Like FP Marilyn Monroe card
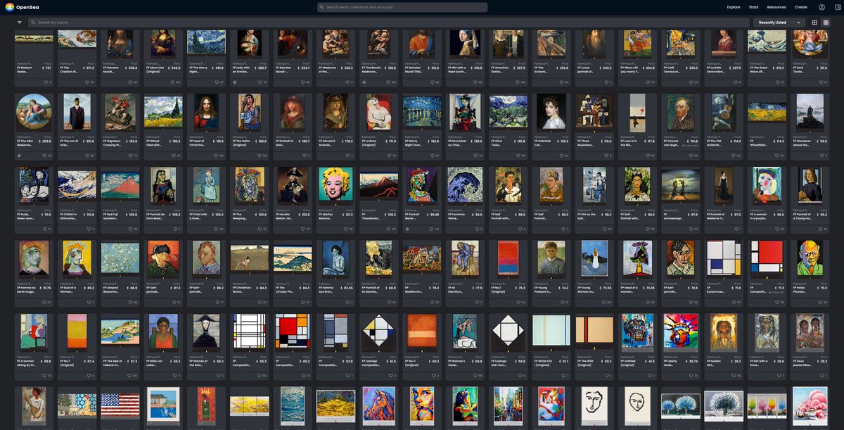Viewport: 844px width, 430px height. coord(347,229)
